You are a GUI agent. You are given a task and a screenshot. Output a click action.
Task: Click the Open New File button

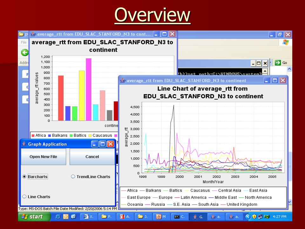[x=44, y=156]
